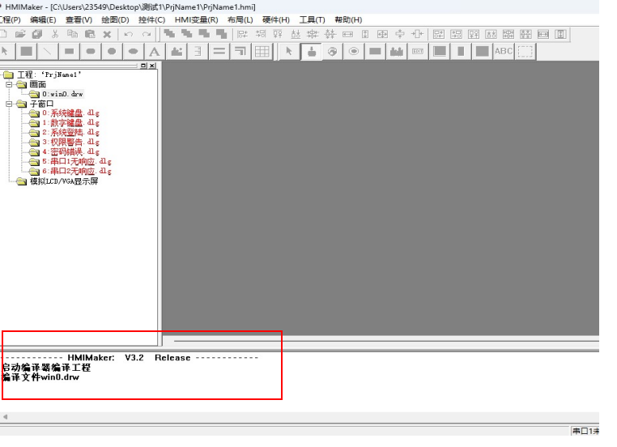The height and width of the screenshot is (447, 617).
Task: Select the push-button control tool
Action: pyautogui.click(x=311, y=51)
